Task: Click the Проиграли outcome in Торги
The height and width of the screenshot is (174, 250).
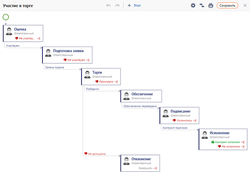Action: [106, 82]
